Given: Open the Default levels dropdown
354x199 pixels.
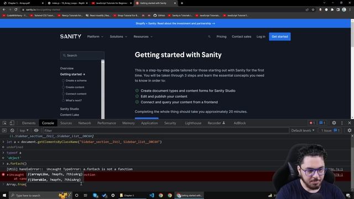Looking at the screenshot, I should tap(303, 130).
